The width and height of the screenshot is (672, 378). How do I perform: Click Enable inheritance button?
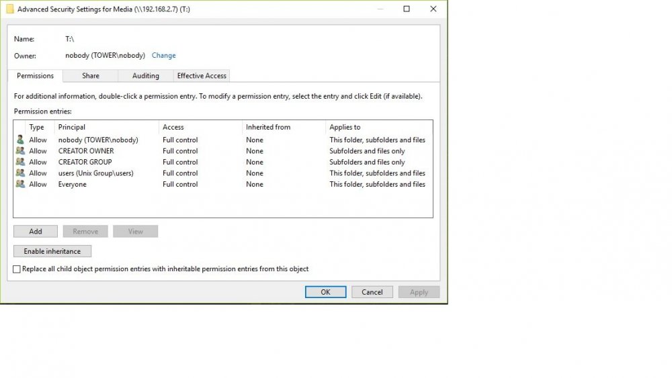52,251
